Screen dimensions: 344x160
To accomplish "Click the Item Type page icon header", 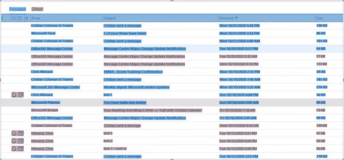I will pos(20,18).
